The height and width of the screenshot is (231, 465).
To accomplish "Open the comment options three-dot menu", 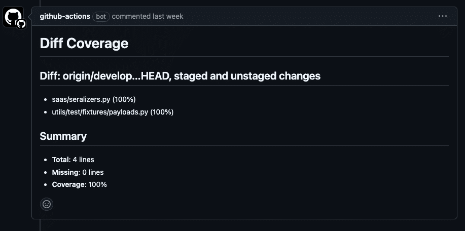I will (x=443, y=16).
